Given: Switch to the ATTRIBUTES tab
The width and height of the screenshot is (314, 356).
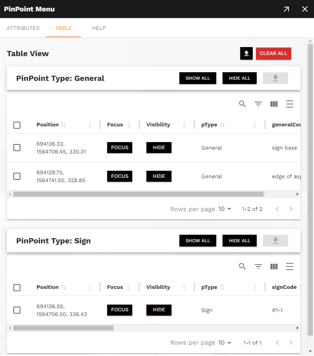Looking at the screenshot, I should coord(23,28).
